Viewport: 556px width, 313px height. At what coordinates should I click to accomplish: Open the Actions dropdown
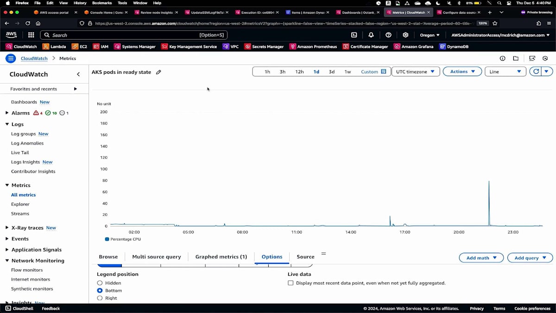(x=462, y=71)
